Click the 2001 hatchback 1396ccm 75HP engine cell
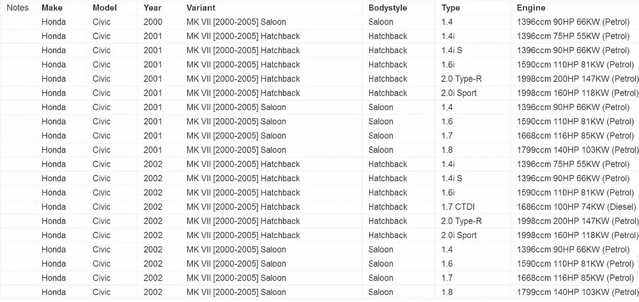Image resolution: width=639 pixels, height=302 pixels. pos(573,36)
